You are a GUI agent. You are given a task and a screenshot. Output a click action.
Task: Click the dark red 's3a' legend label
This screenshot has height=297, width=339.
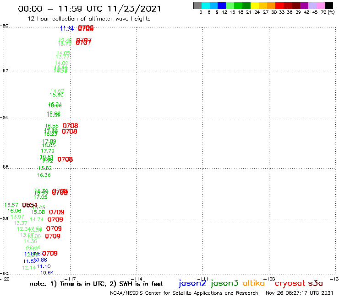(316, 283)
